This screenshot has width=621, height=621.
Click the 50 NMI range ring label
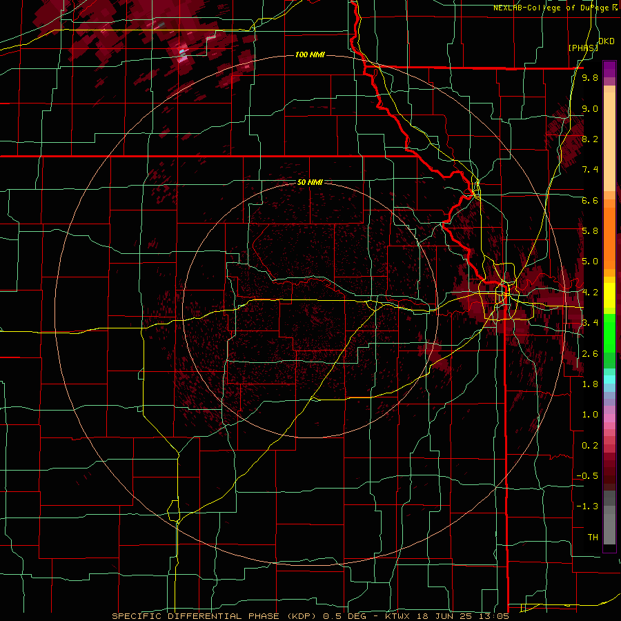(310, 182)
